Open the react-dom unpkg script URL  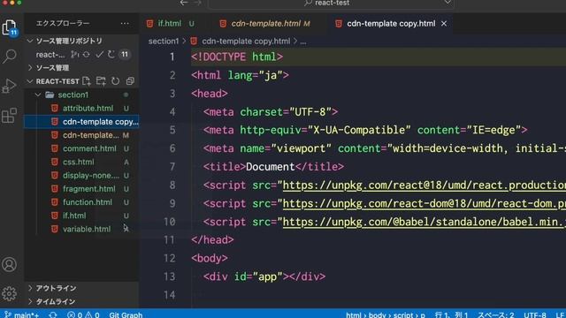tap(424, 204)
